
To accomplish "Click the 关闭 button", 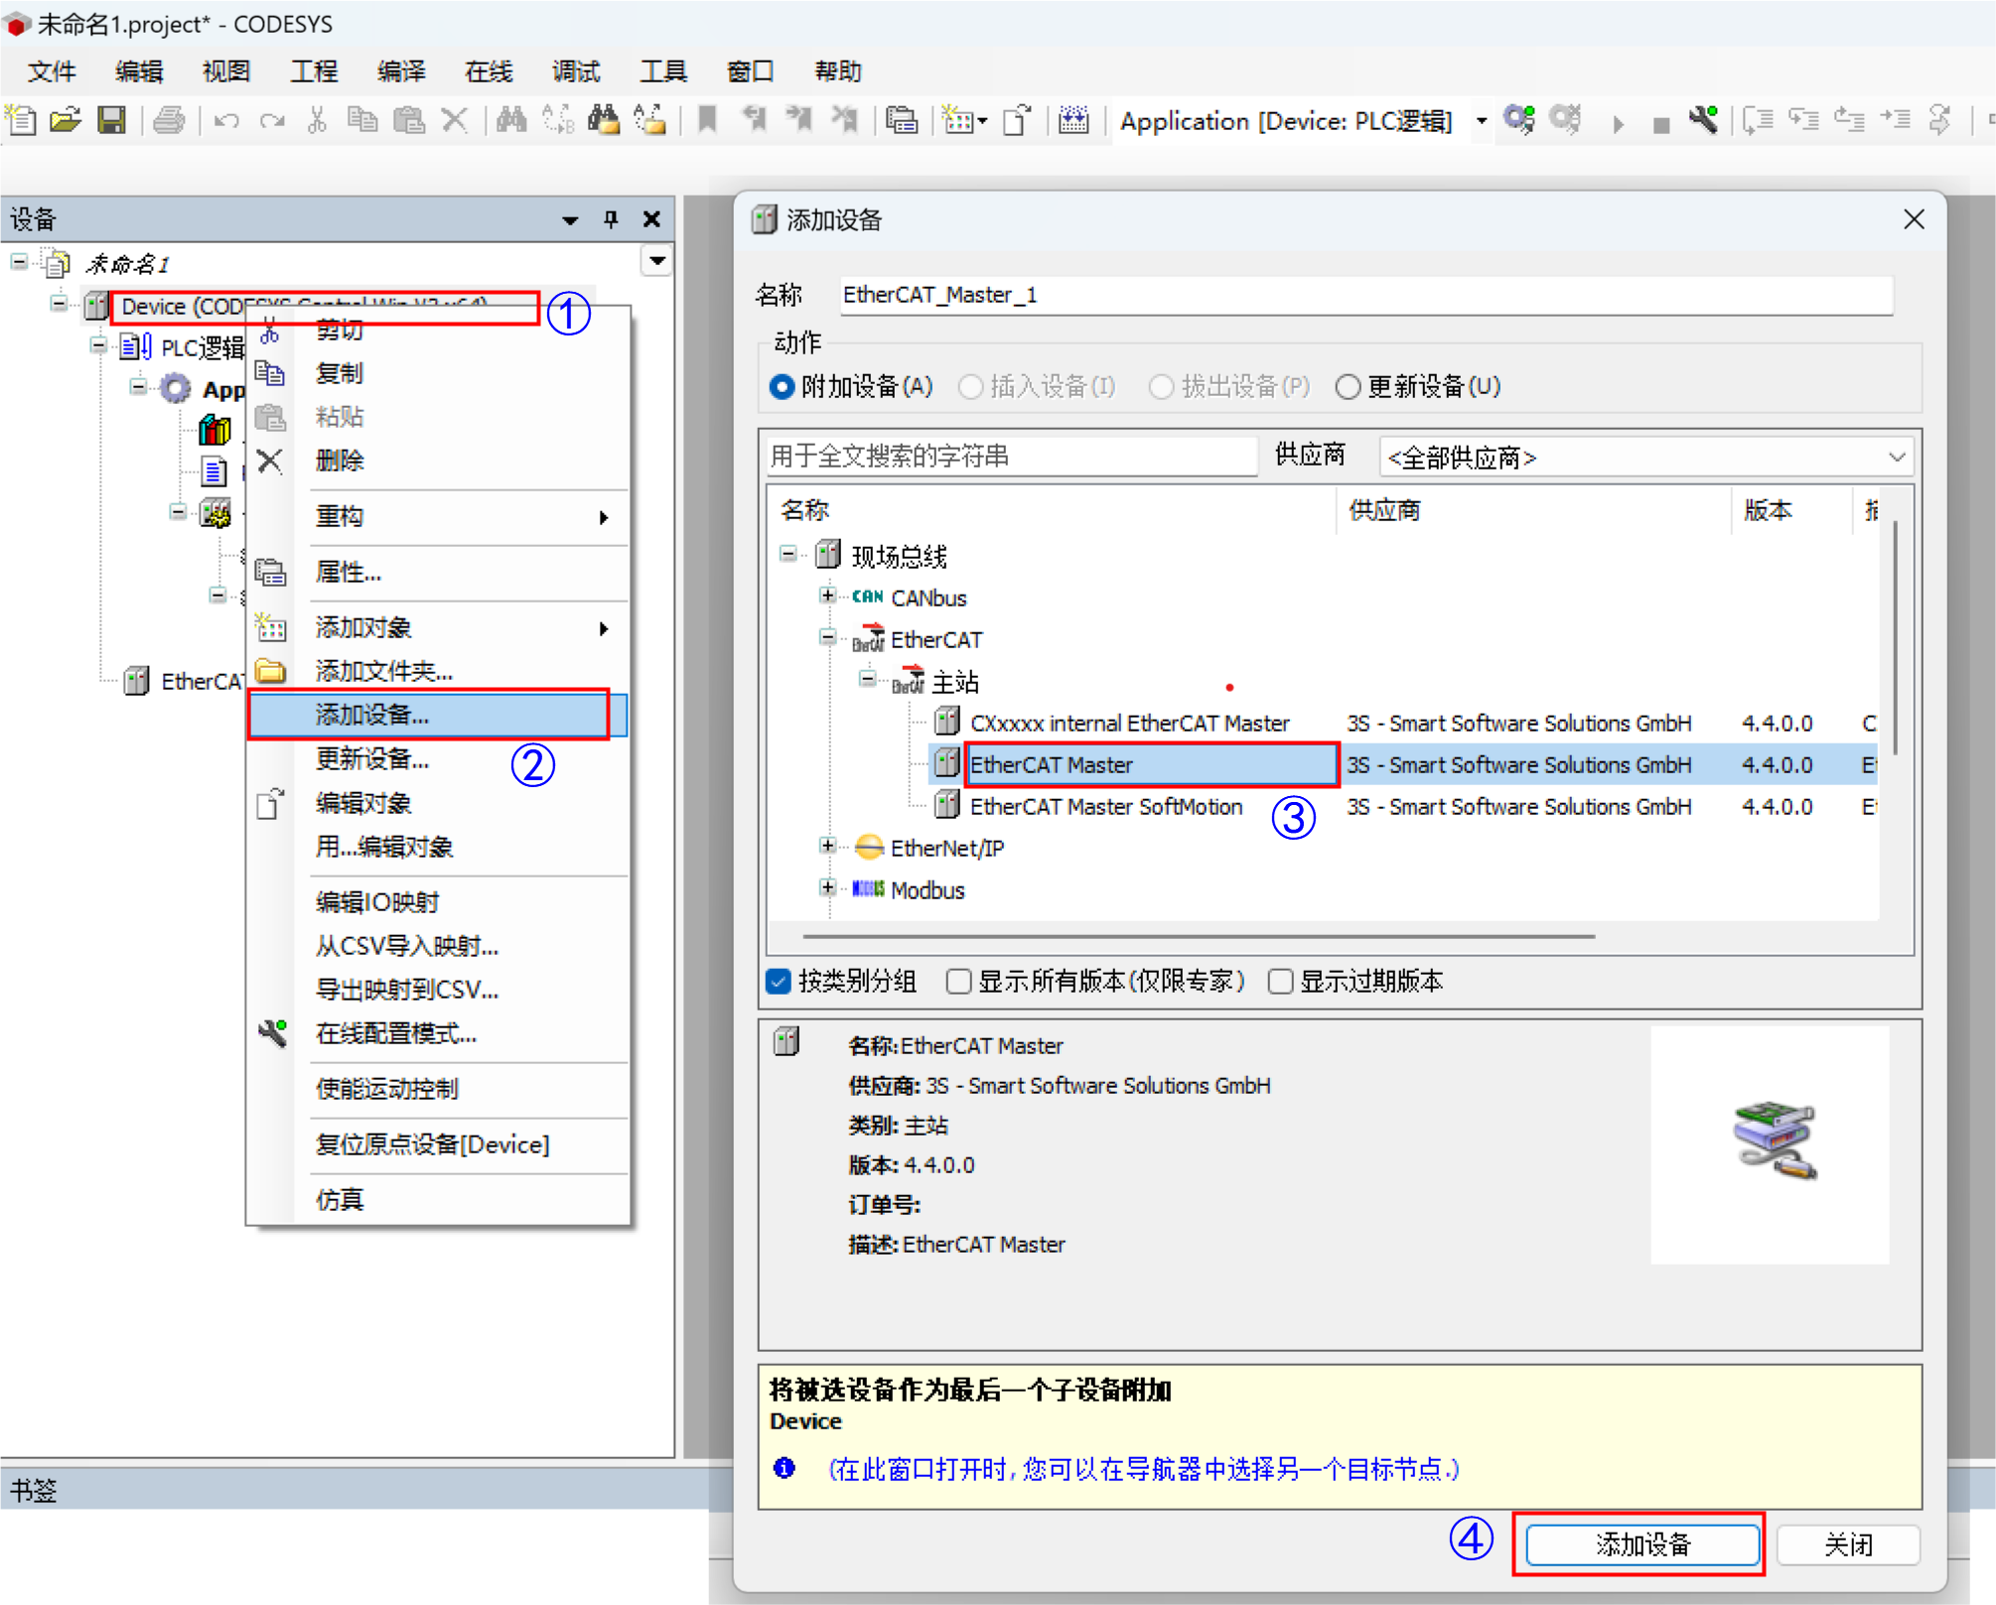I will point(1847,1544).
